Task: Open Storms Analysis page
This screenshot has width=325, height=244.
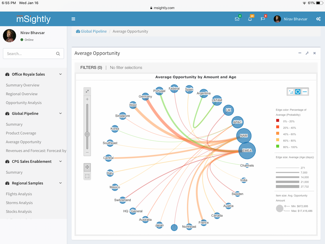Action: (19, 203)
